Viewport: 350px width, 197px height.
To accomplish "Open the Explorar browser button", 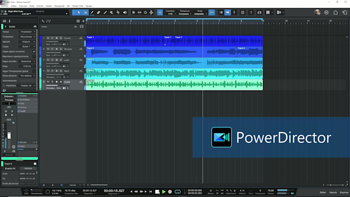I will (x=344, y=192).
